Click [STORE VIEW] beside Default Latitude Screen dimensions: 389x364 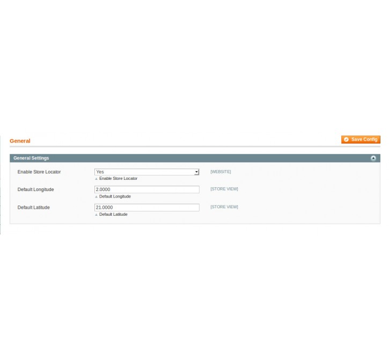[x=224, y=207]
